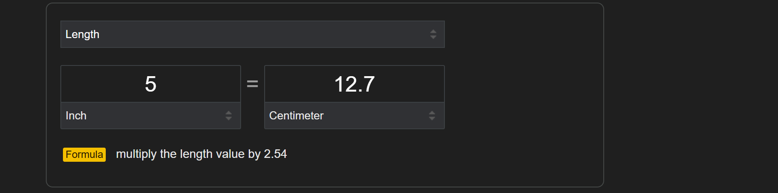778x193 pixels.
Task: Click the "Length" label text
Action: pos(82,34)
